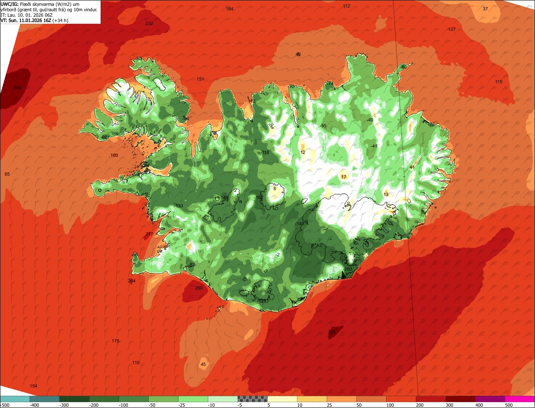Pick the darkest green swatch between -300 and -200
This screenshot has width=535, height=408.
(x=74, y=399)
